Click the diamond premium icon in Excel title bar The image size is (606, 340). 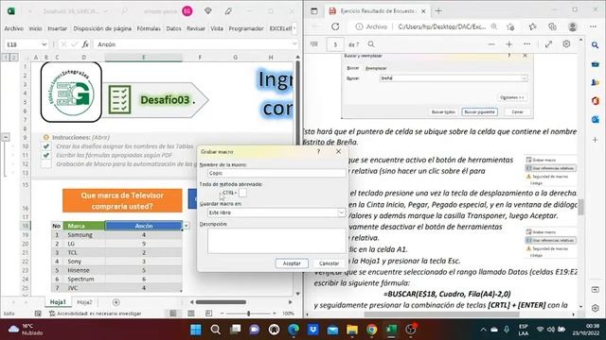pyautogui.click(x=208, y=10)
